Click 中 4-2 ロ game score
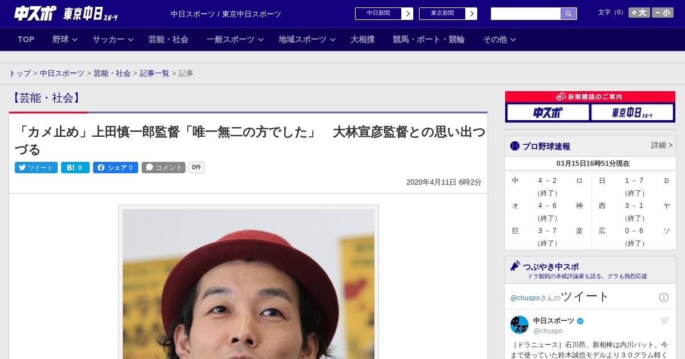Screen dimensions: 685x359 pos(547,181)
